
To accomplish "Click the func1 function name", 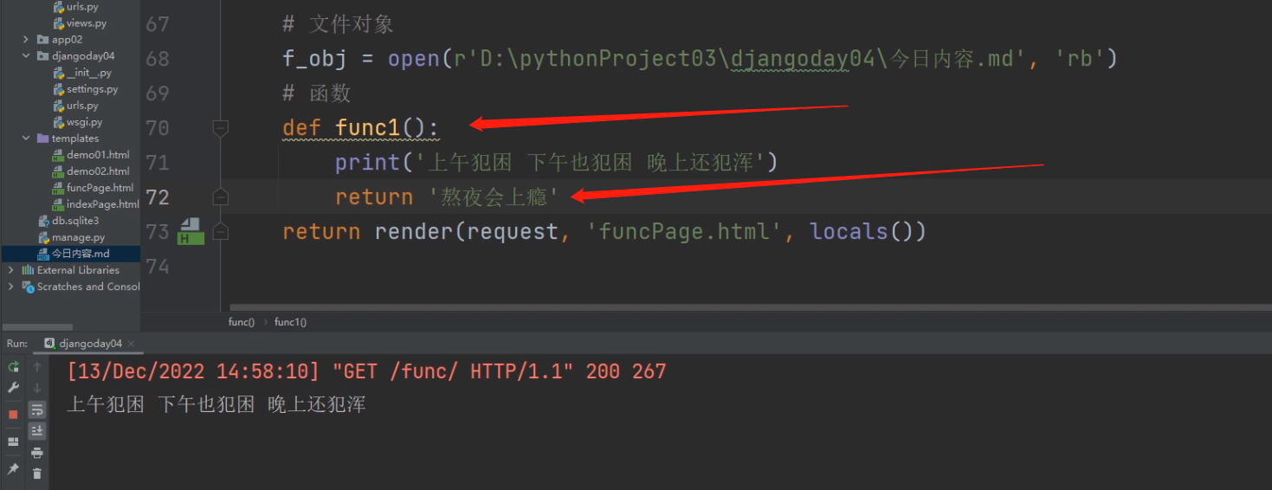I will (x=368, y=128).
